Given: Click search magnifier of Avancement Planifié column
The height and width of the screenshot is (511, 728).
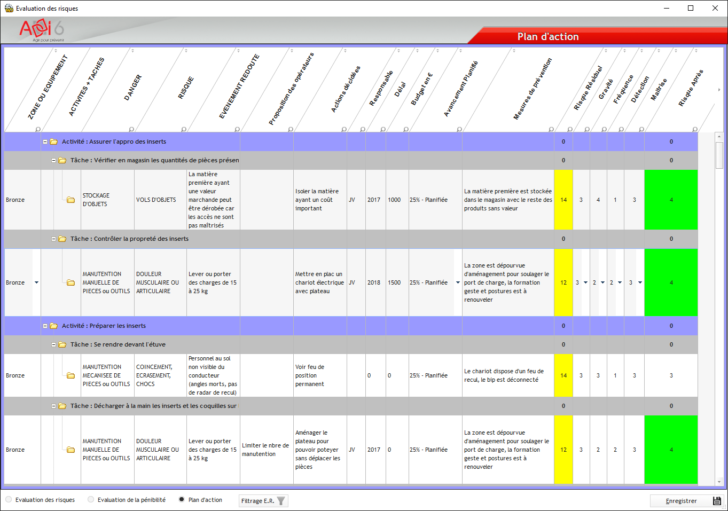Looking at the screenshot, I should (x=459, y=129).
